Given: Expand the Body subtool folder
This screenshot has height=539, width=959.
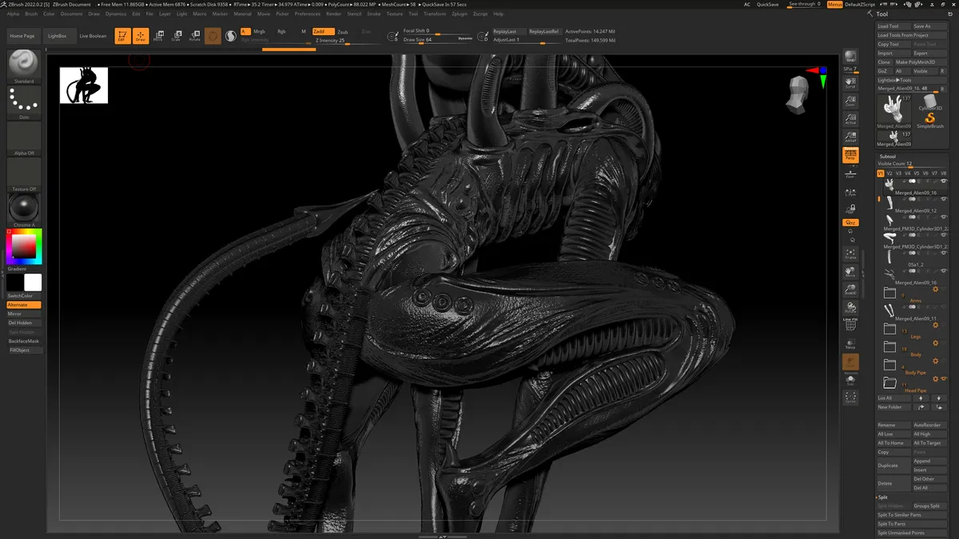Looking at the screenshot, I should [889, 347].
